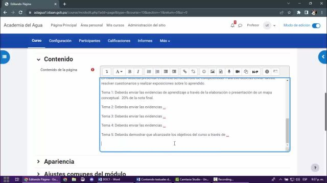Screen dimensions: 327x183
Task: Expand the Apariencia section
Action: pyautogui.click(x=38, y=162)
